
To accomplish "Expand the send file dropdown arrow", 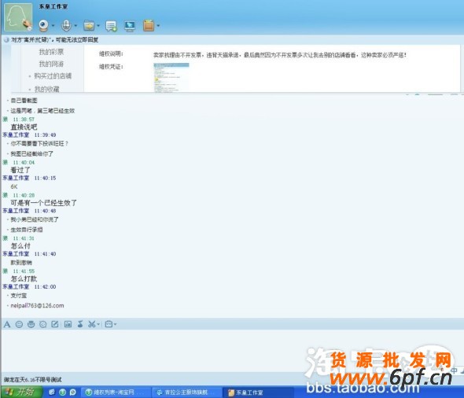I will (98, 26).
